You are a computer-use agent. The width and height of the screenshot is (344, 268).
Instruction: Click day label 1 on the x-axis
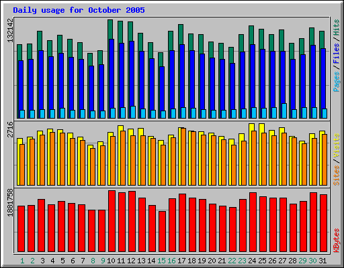[22, 261]
